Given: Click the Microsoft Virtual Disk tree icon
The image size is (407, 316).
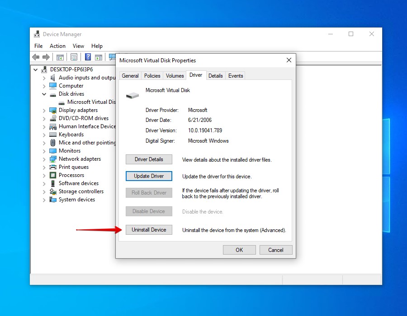Looking at the screenshot, I should click(x=61, y=103).
